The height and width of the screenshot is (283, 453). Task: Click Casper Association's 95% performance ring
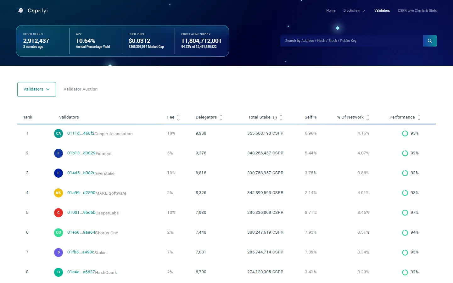[x=405, y=133]
